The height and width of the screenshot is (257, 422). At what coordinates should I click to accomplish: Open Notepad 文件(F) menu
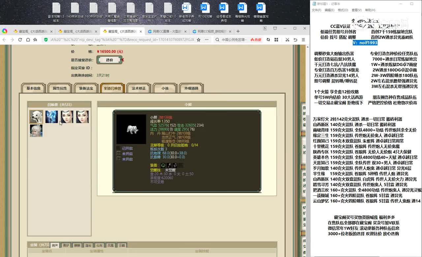click(316, 10)
